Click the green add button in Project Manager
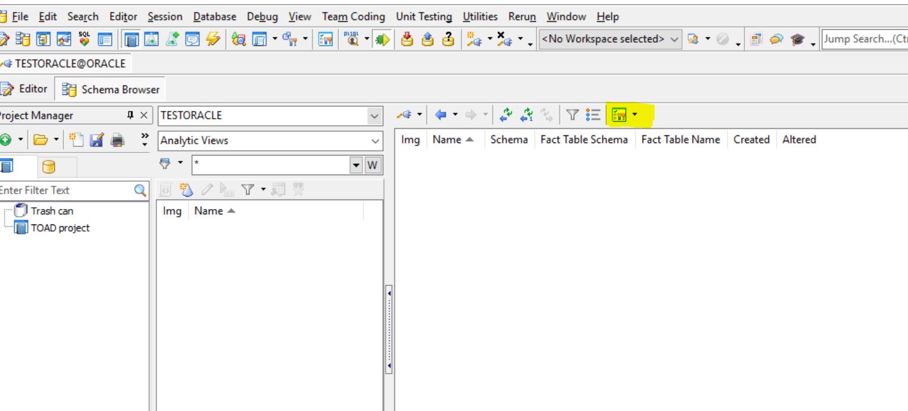The image size is (908, 411). tap(5, 140)
